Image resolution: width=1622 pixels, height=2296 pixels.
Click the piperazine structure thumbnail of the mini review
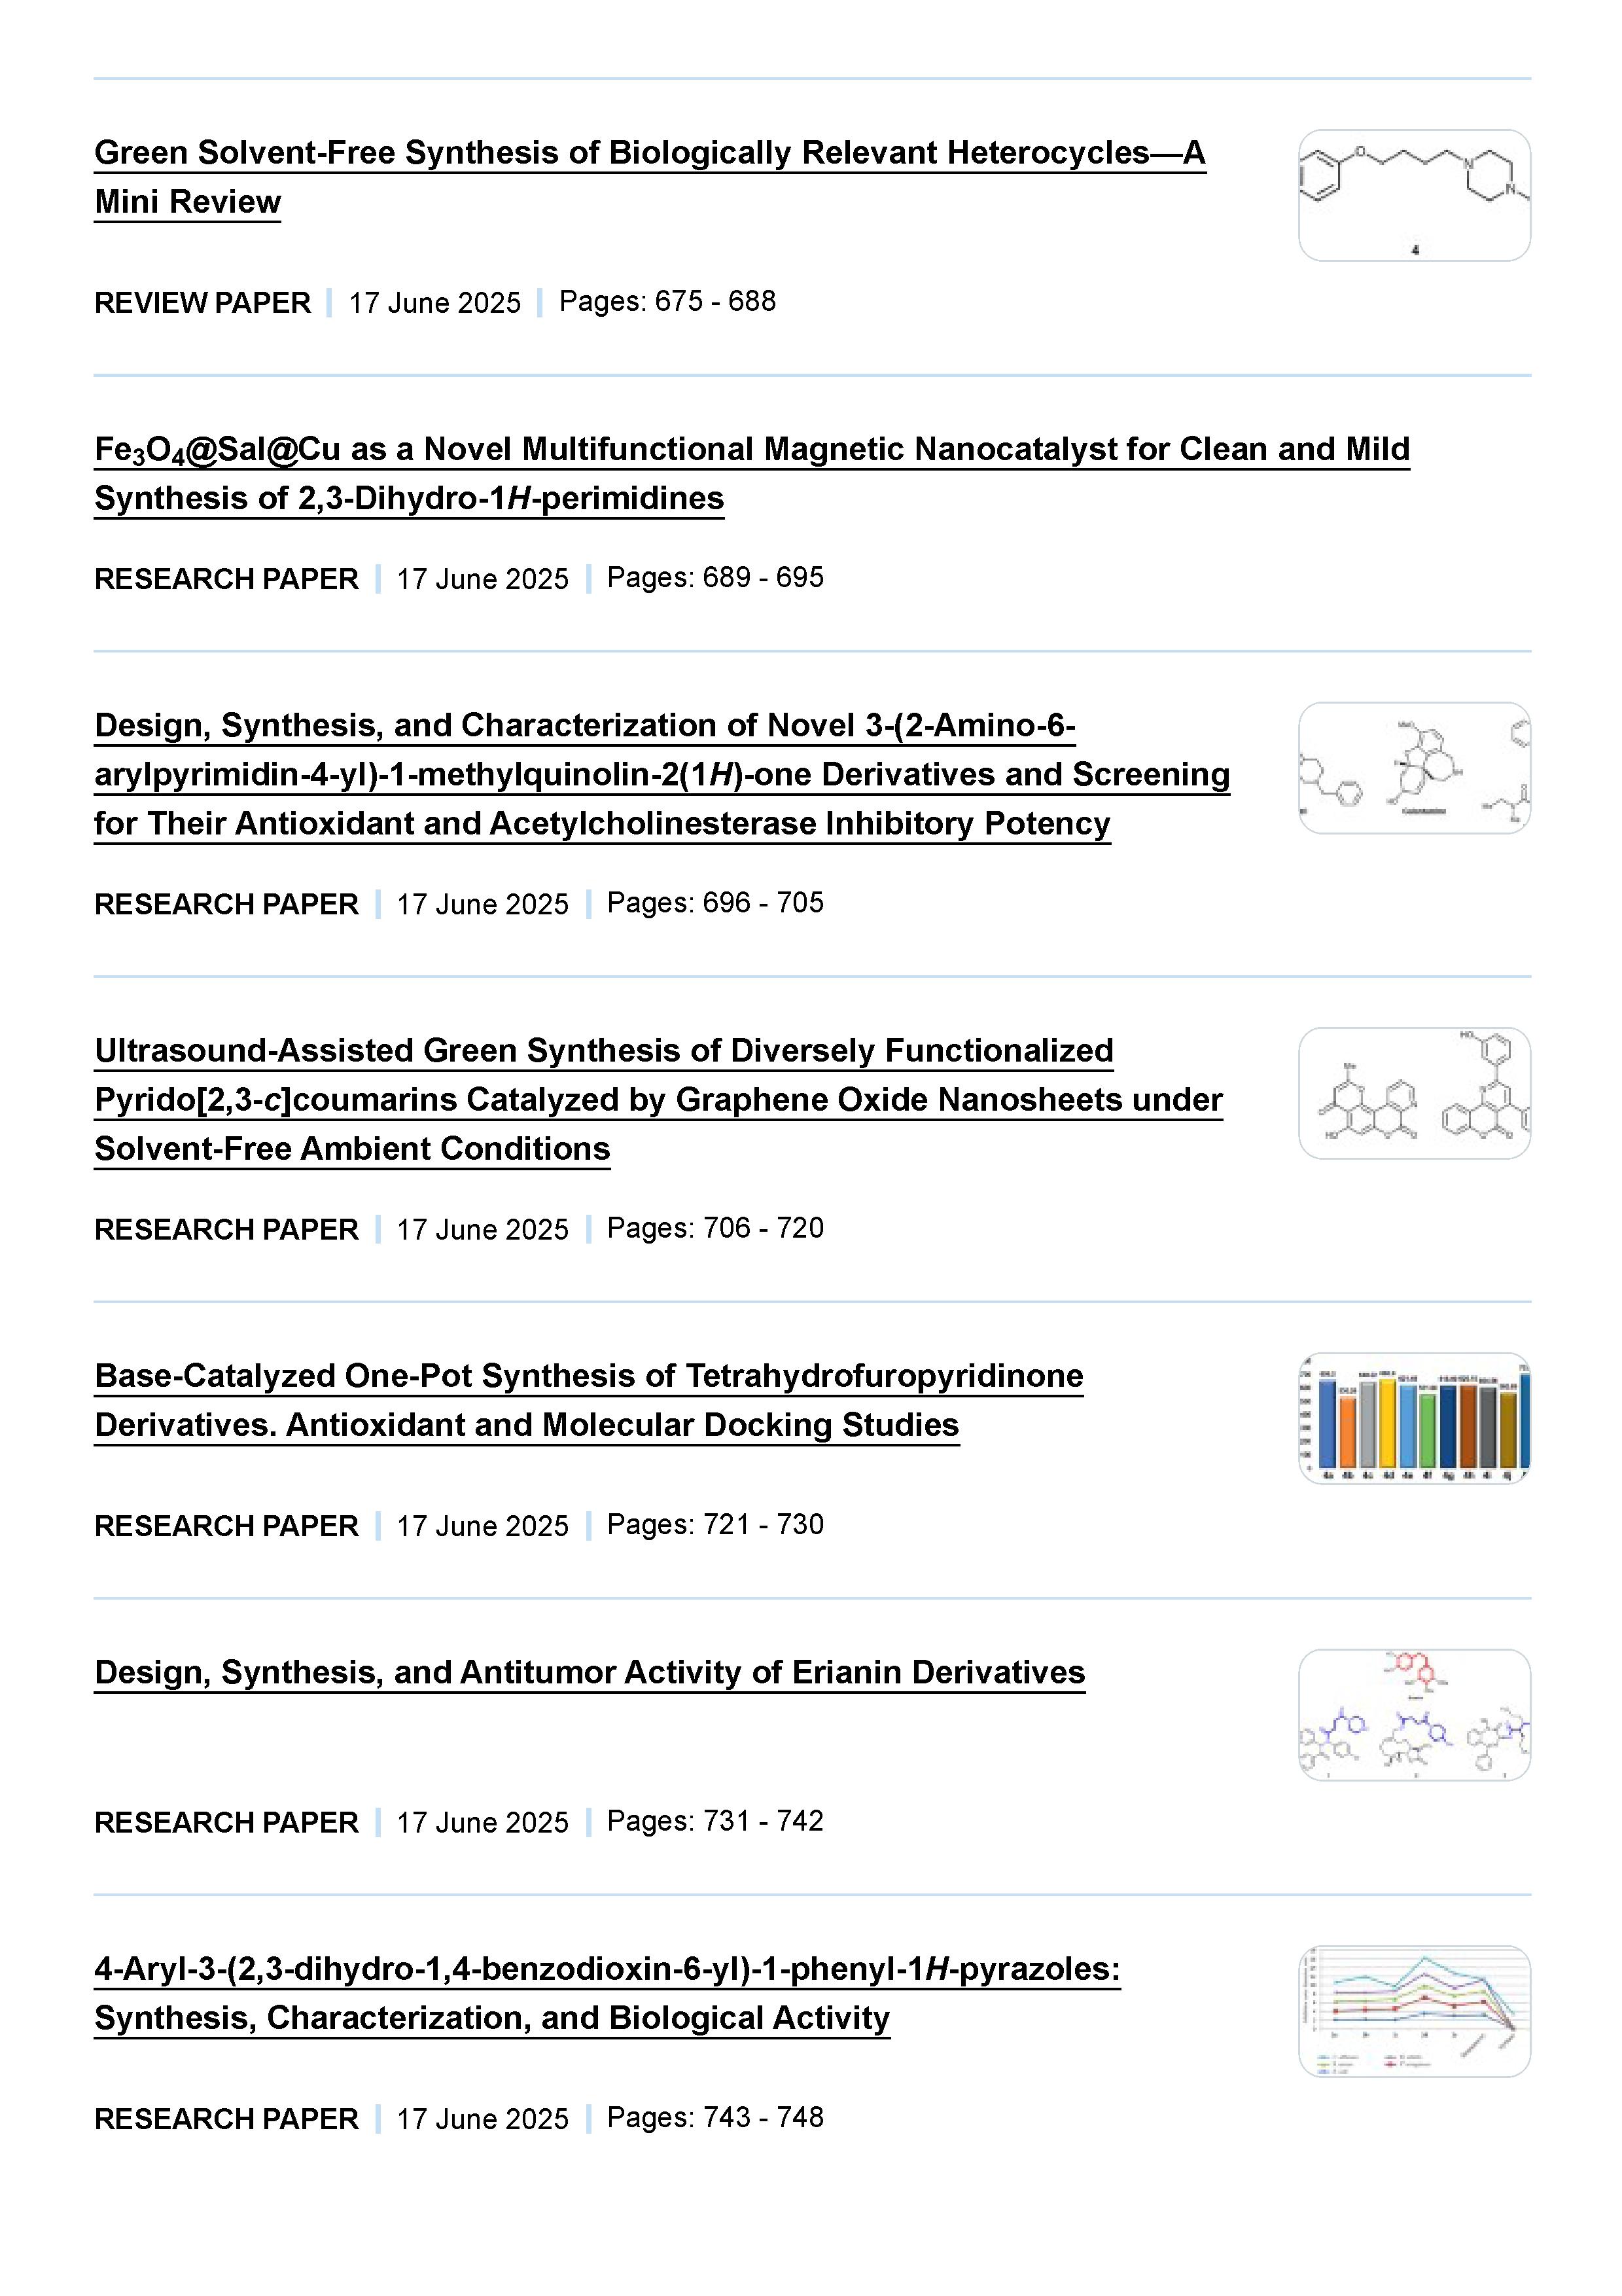[1413, 196]
